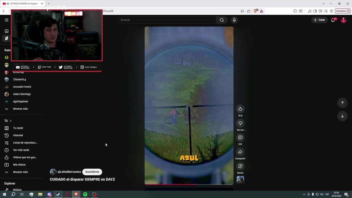The width and height of the screenshot is (352, 198).
Task: Start voice search with microphone
Action: coord(234,20)
